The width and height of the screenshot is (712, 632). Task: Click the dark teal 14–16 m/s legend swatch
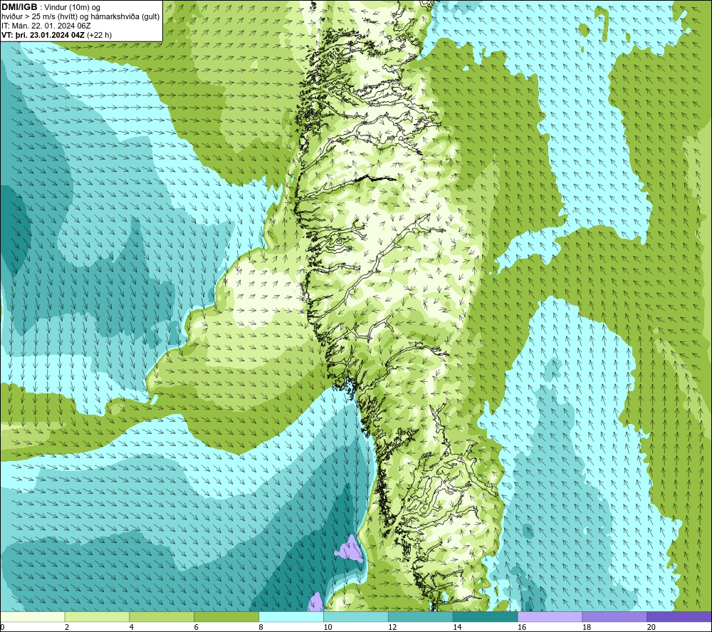pos(485,617)
